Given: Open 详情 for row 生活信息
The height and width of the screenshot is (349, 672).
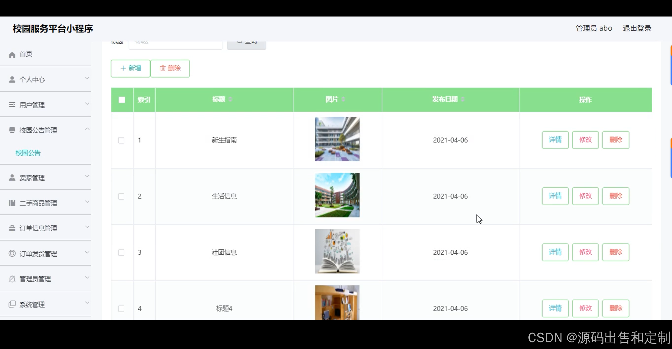Looking at the screenshot, I should coord(555,196).
